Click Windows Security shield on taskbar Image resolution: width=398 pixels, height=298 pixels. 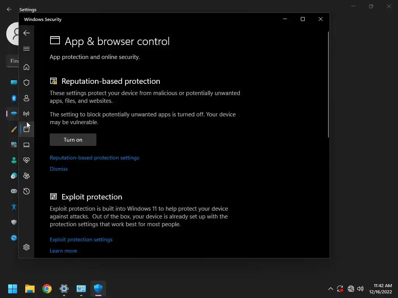pos(98,289)
